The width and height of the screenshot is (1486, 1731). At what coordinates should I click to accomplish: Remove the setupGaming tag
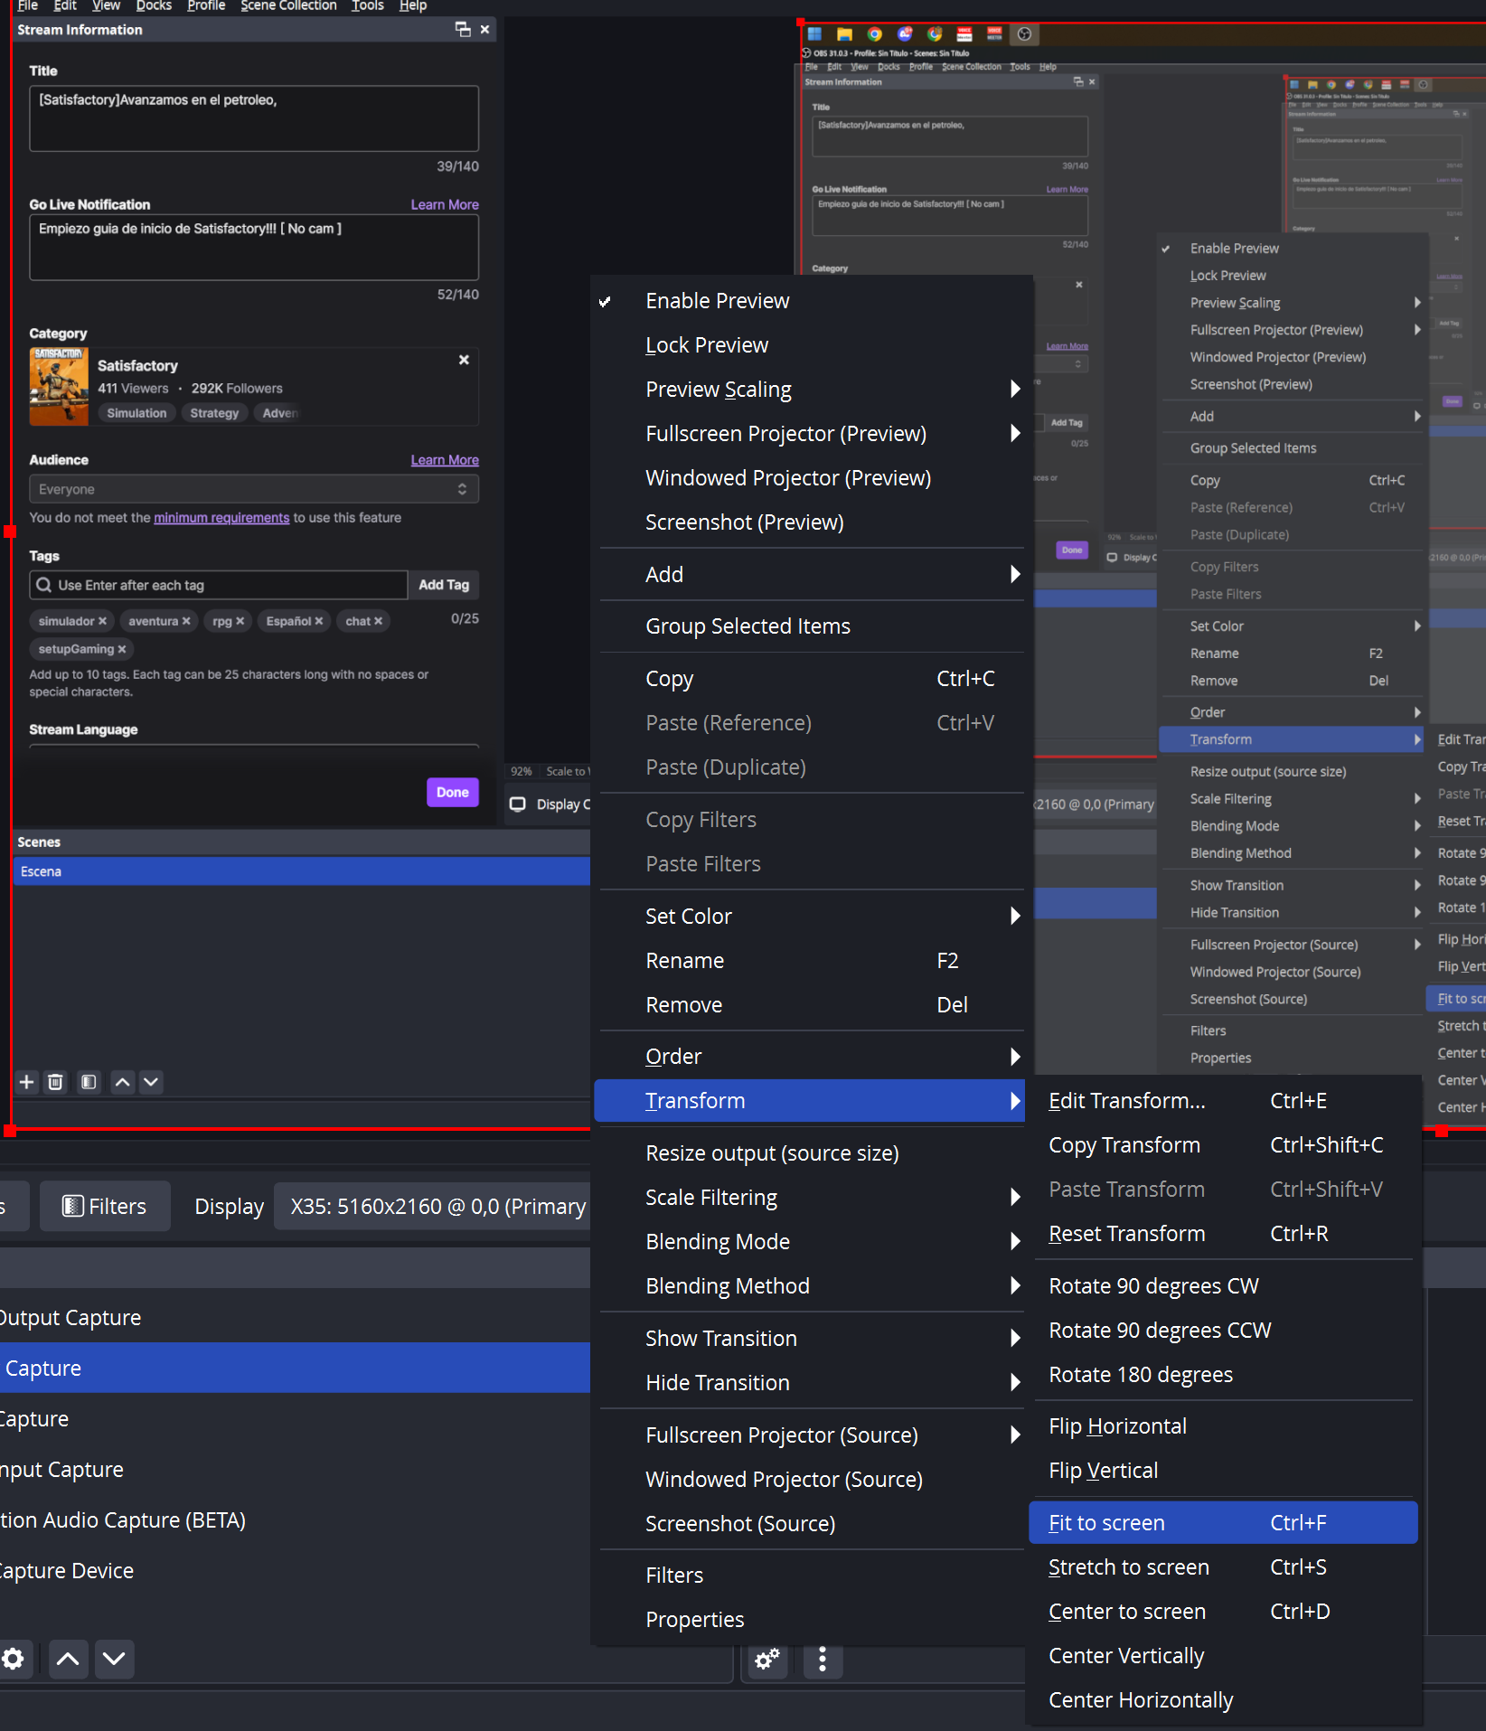122,649
